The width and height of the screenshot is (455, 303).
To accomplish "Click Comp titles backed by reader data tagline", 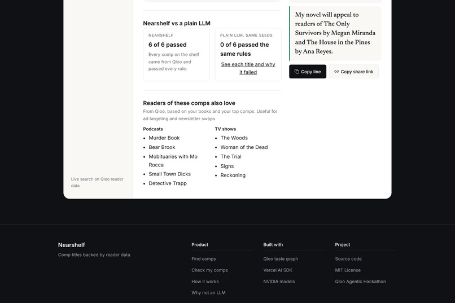I will [x=95, y=254].
